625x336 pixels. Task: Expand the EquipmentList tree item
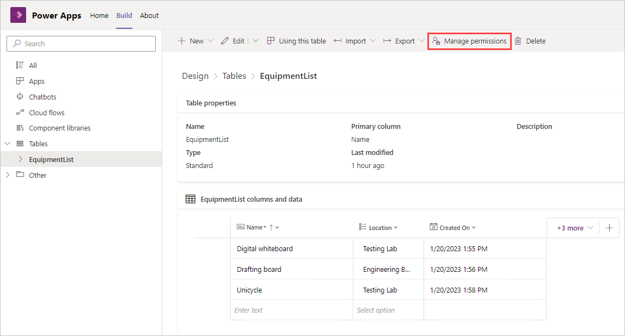(20, 159)
